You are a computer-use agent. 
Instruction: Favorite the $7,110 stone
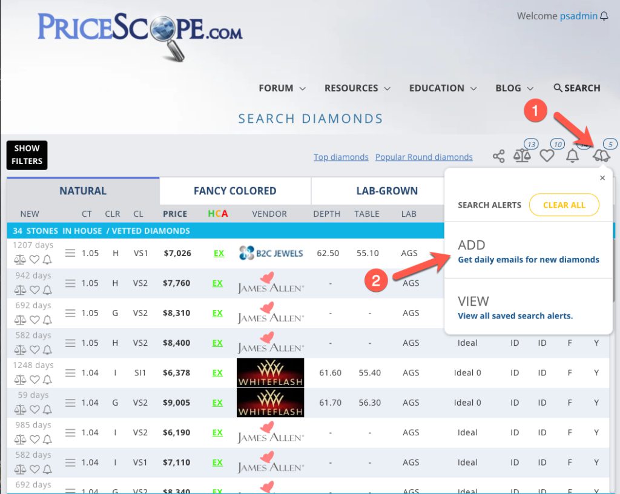[x=35, y=470]
